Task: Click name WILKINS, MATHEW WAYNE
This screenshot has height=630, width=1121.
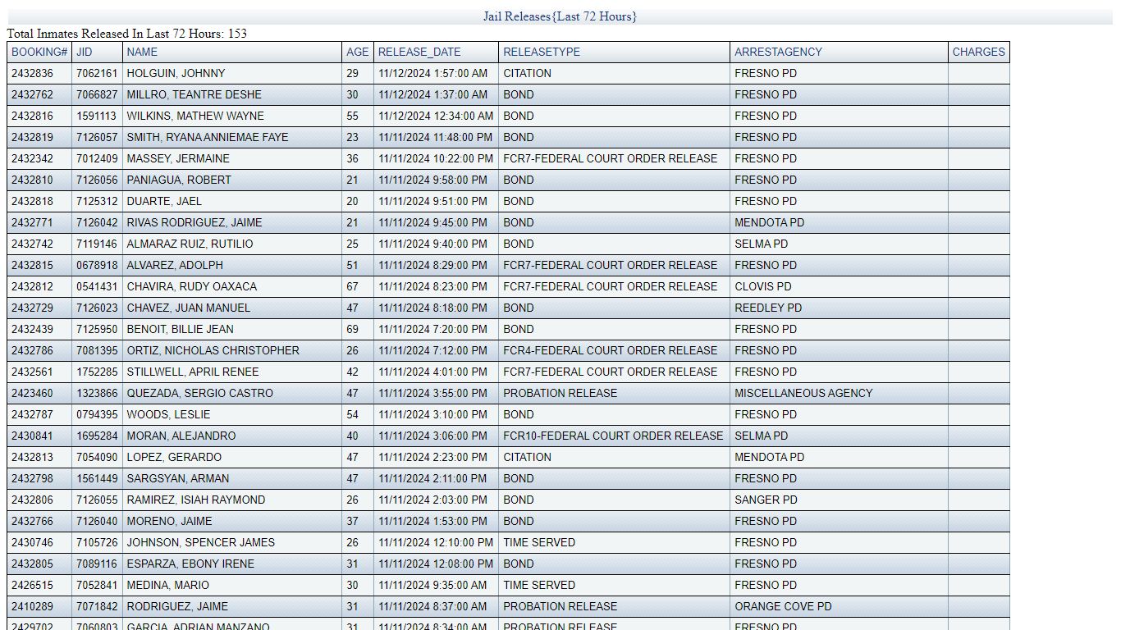Action: [x=195, y=116]
